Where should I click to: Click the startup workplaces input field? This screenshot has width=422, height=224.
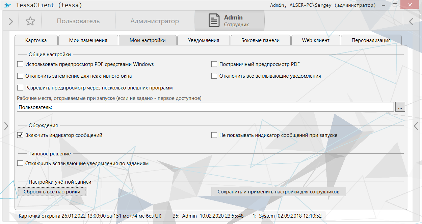click(x=205, y=107)
